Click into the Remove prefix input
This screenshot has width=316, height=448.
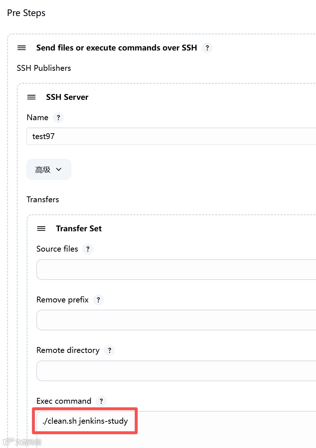click(176, 320)
